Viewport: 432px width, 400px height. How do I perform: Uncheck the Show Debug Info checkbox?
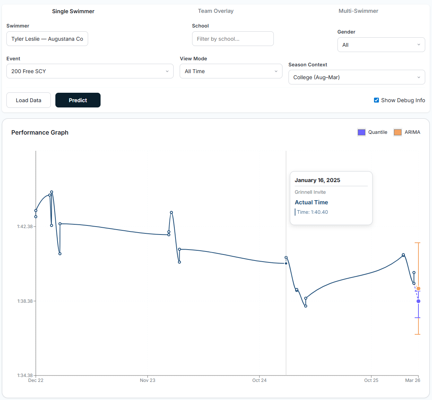tap(376, 100)
